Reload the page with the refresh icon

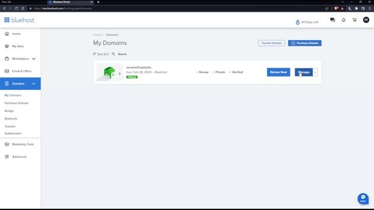click(16, 8)
